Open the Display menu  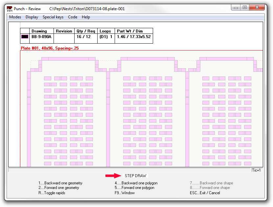(x=32, y=17)
